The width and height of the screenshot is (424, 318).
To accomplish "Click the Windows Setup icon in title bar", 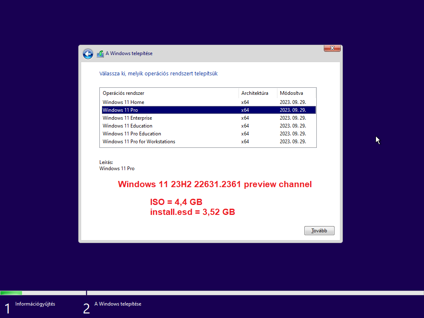I will 100,54.
